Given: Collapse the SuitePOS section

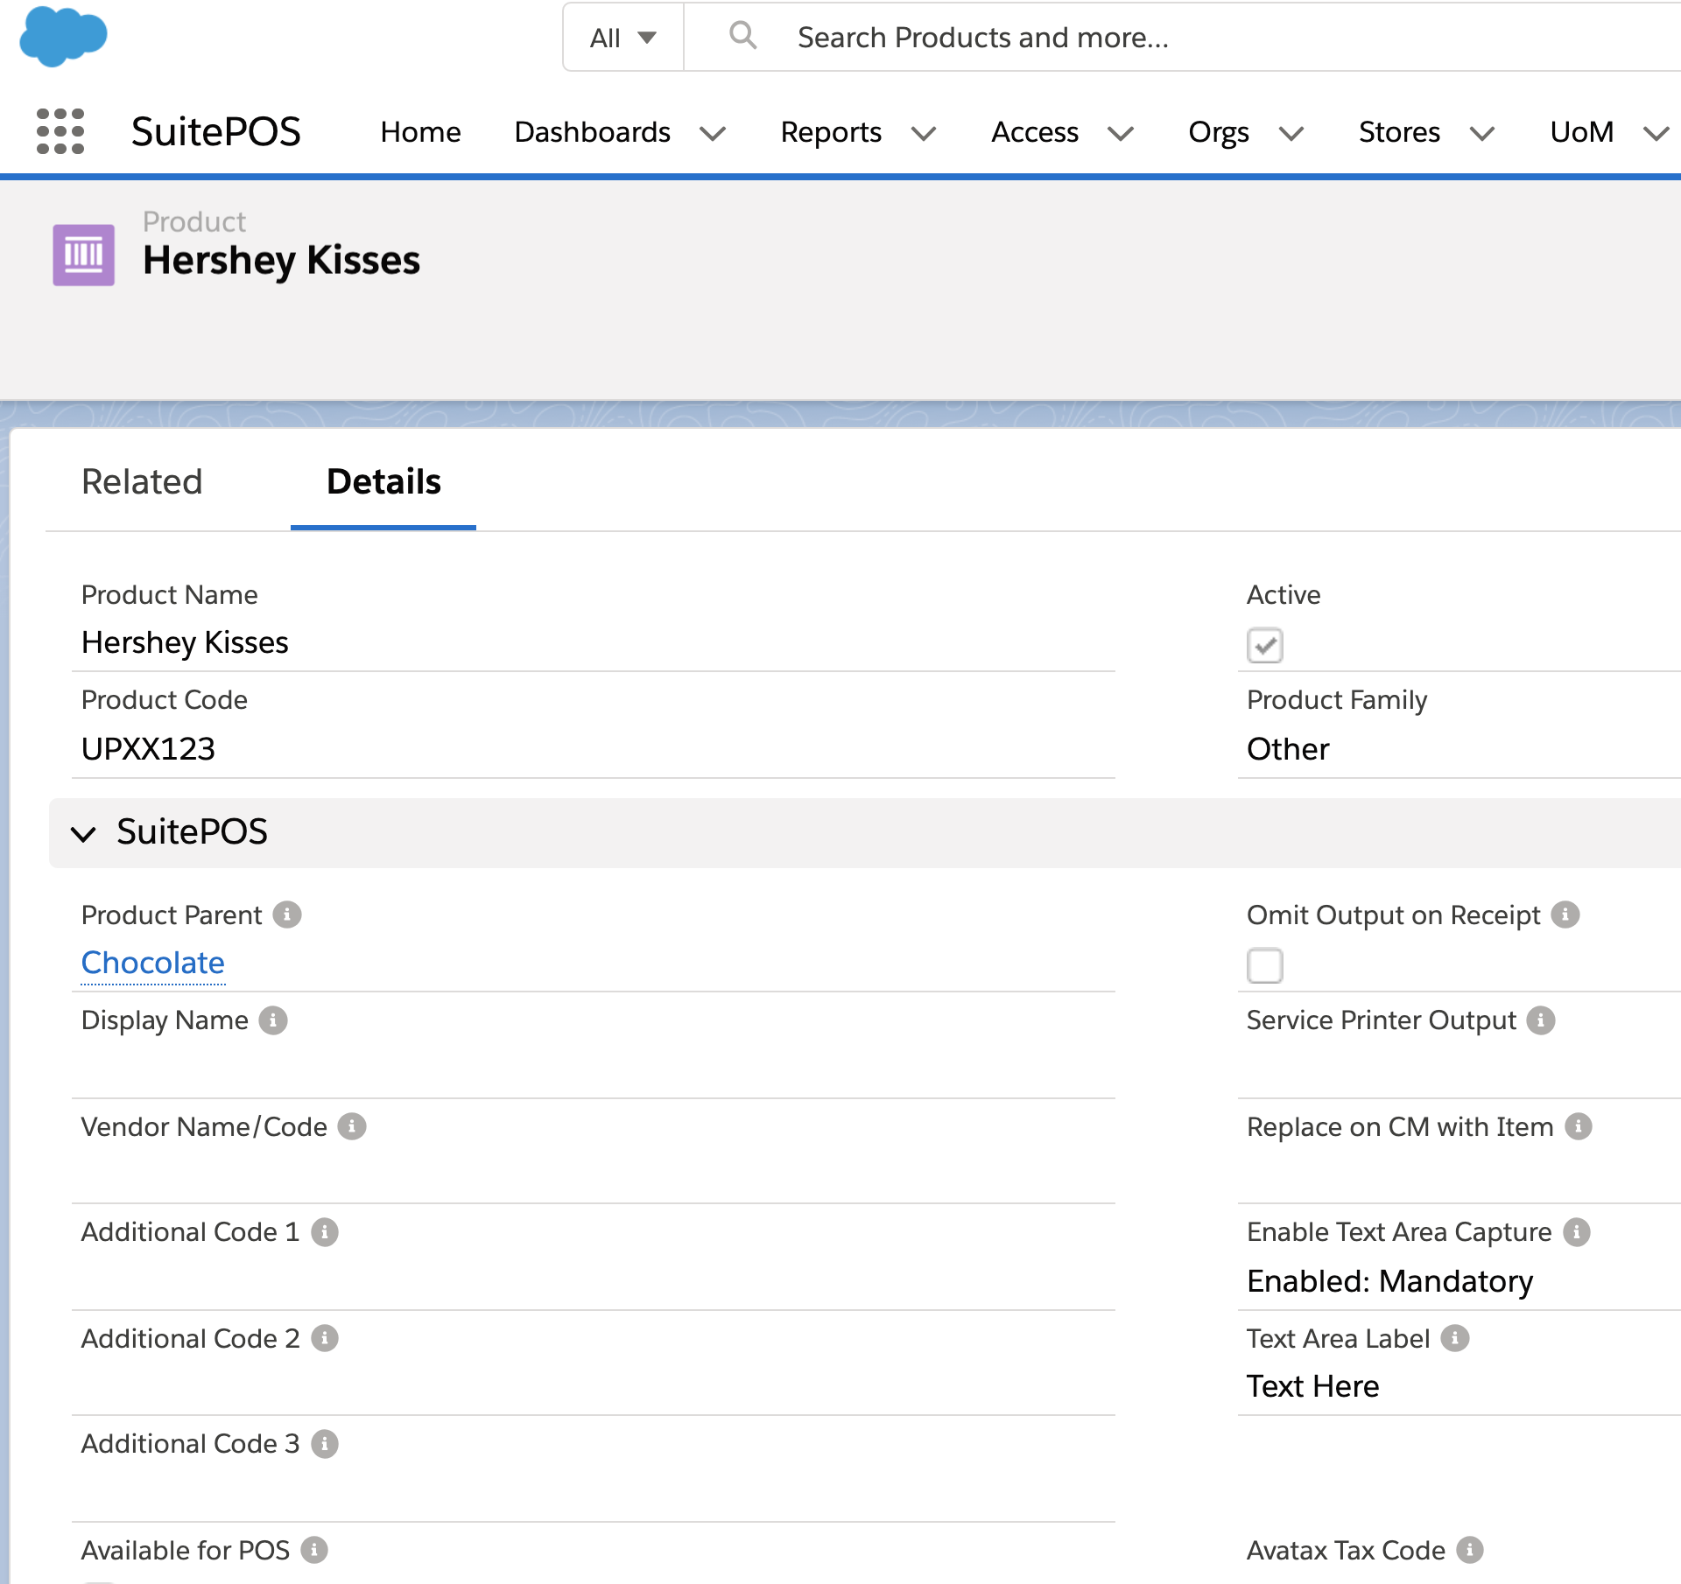Looking at the screenshot, I should tap(84, 833).
